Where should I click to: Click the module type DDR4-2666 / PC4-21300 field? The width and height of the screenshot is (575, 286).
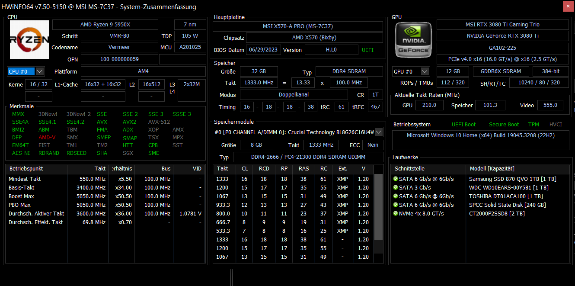coord(308,157)
